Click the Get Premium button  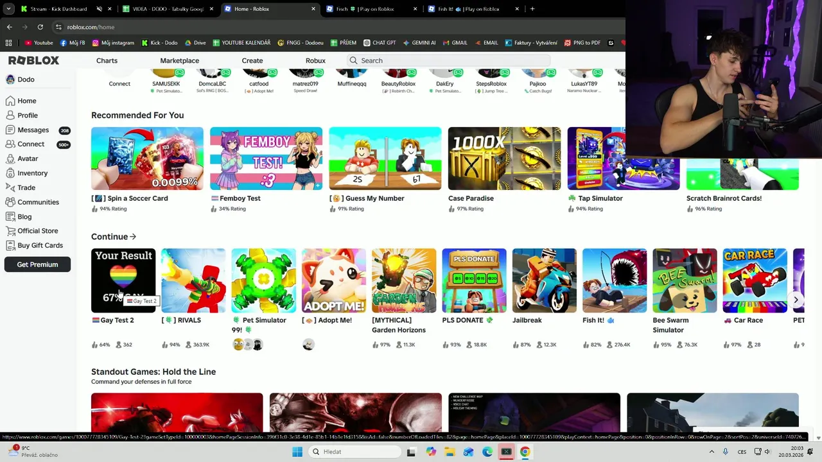[37, 264]
